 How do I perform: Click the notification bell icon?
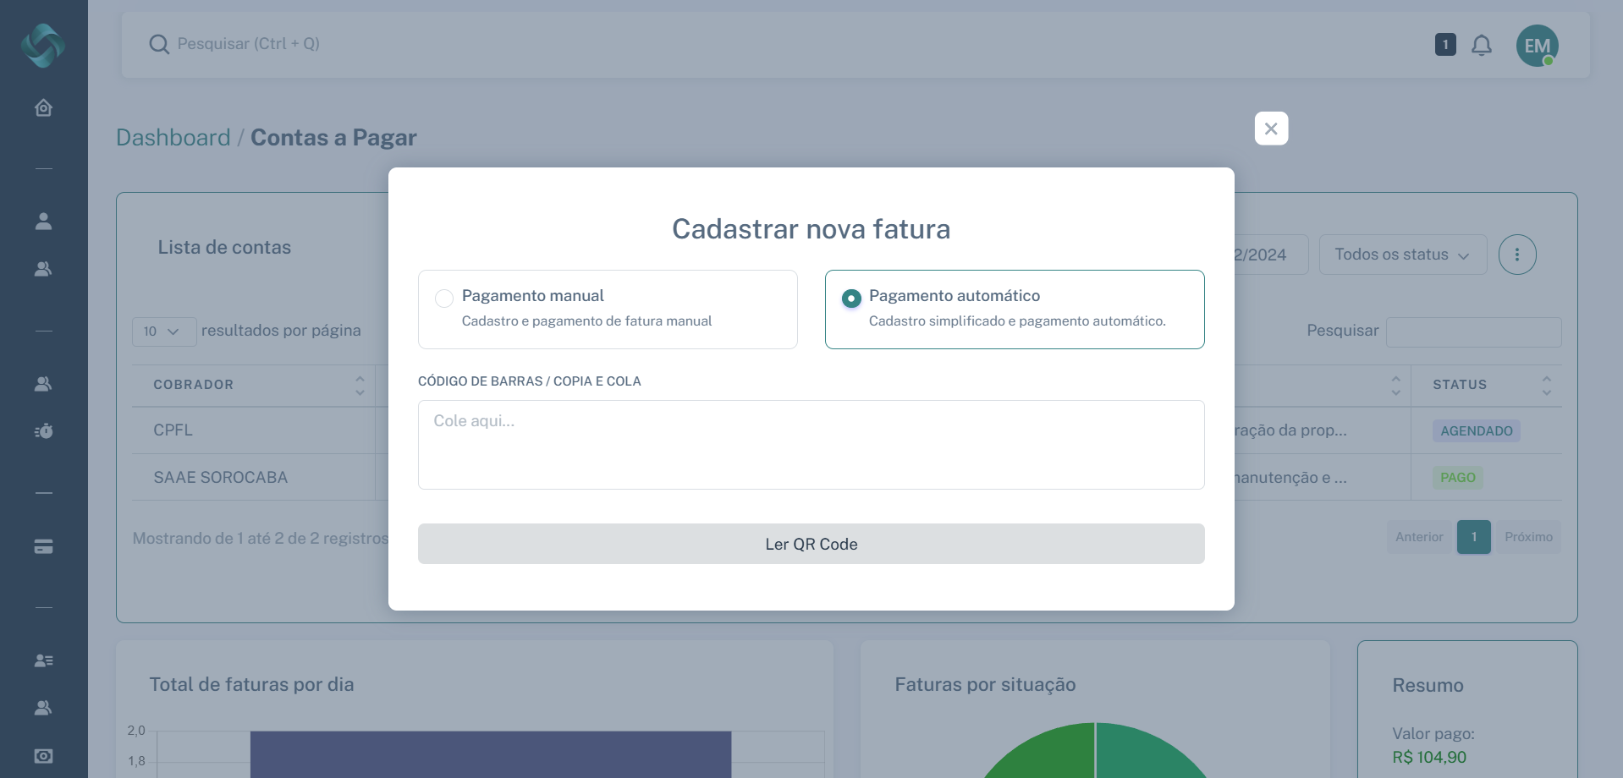(1481, 45)
